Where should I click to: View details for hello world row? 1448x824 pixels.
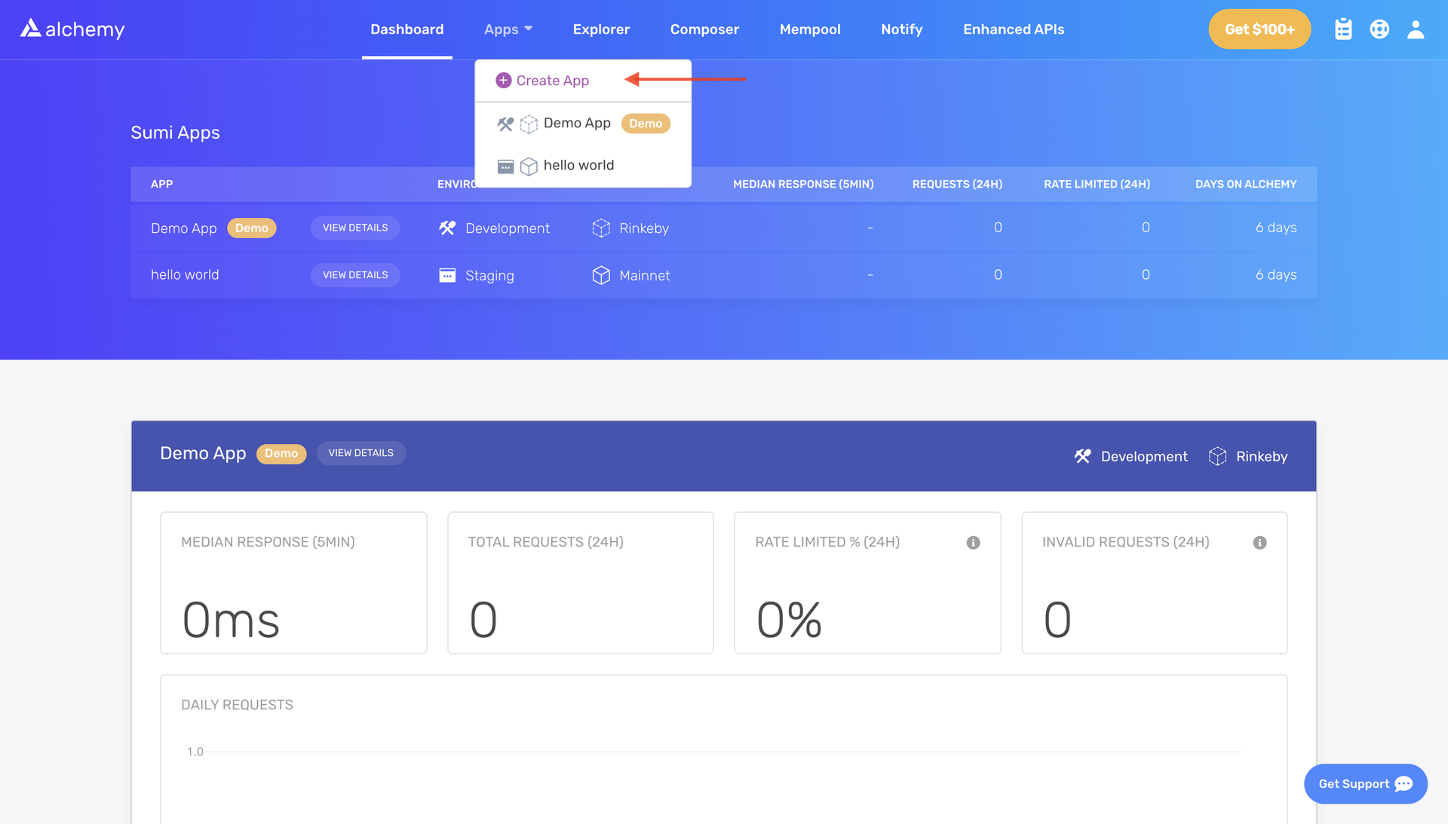[x=355, y=274]
